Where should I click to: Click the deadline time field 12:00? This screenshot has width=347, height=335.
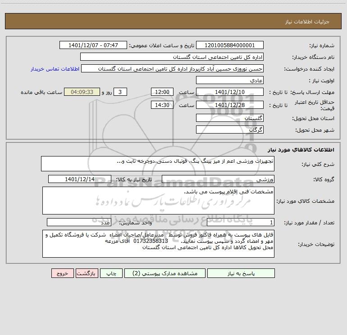(x=162, y=92)
